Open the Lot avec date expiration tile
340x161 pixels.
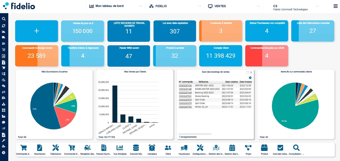pos(175,31)
